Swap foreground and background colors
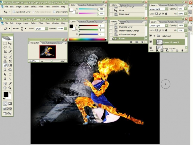The image size is (193, 145). point(10,92)
